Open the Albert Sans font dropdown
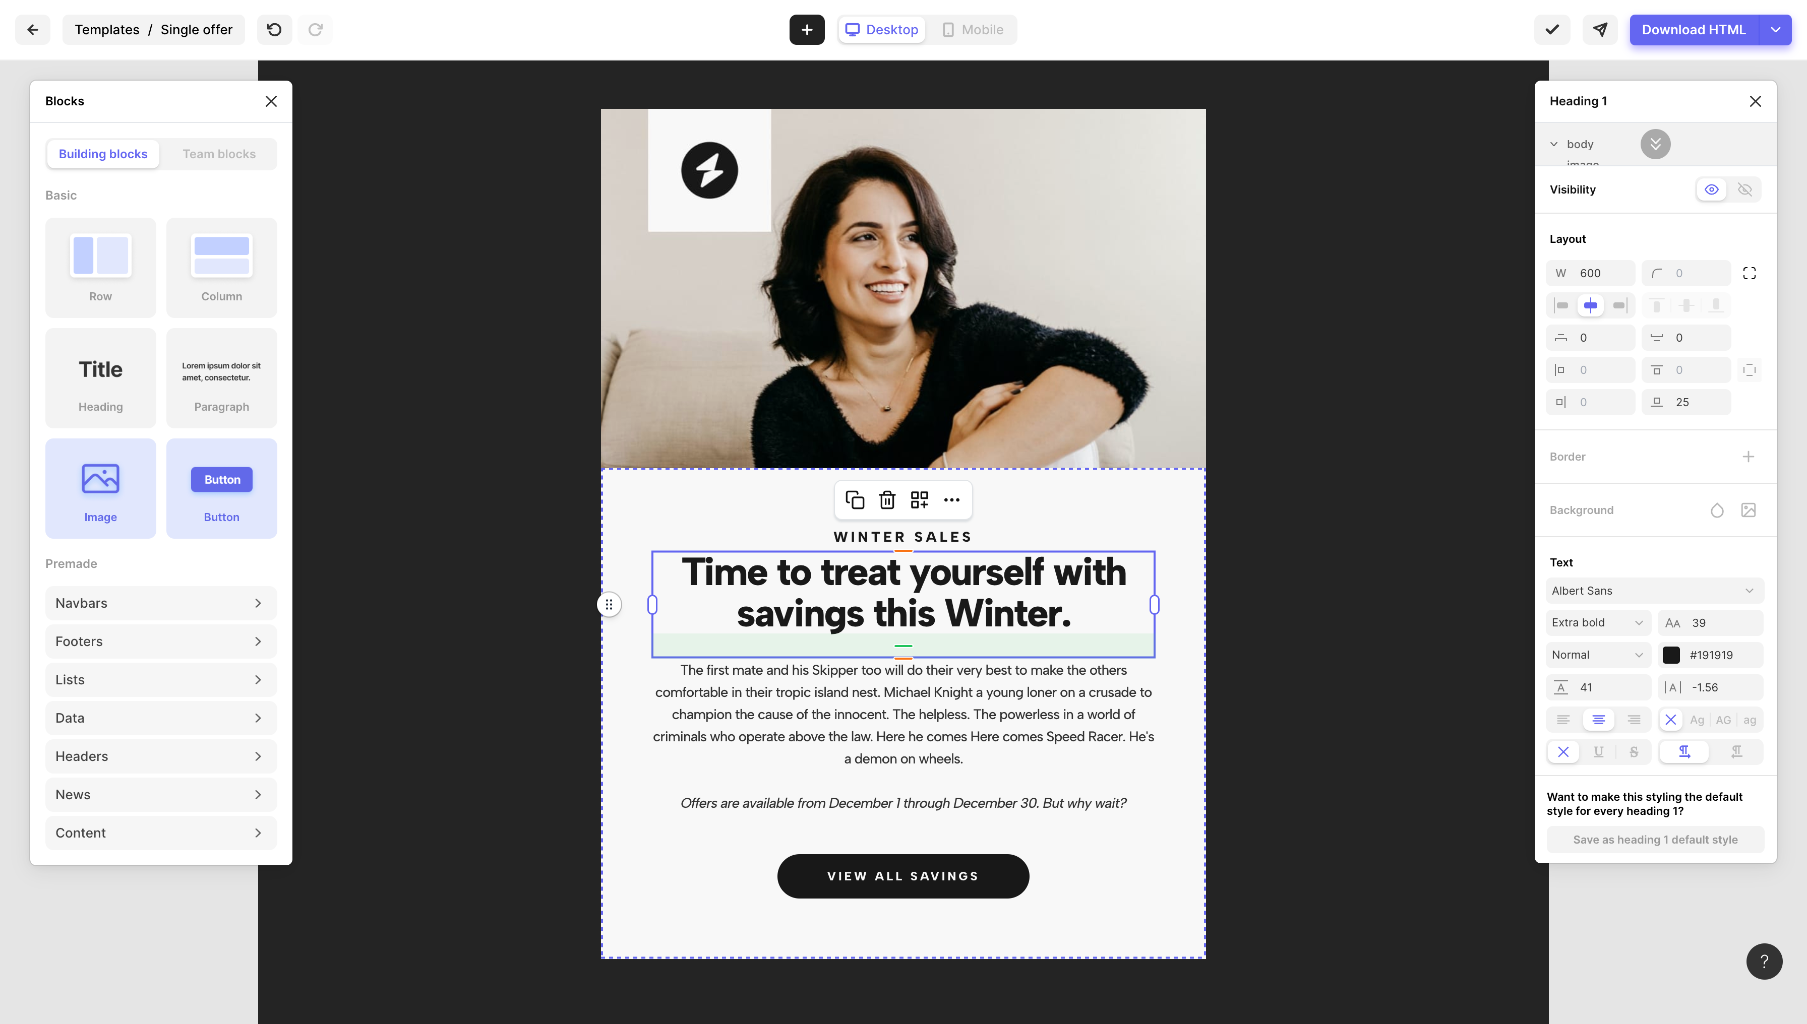Viewport: 1807px width, 1024px height. [x=1654, y=591]
